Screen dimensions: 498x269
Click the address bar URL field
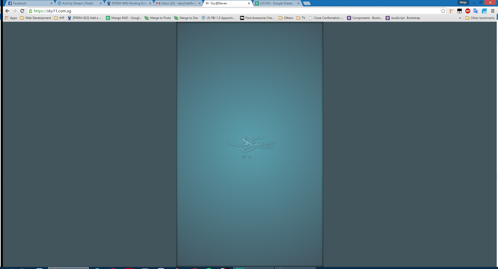point(237,11)
